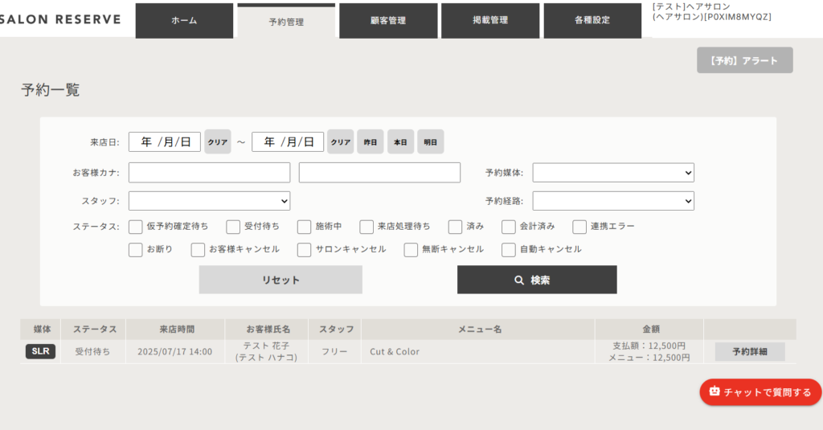The width and height of the screenshot is (823, 430).
Task: Open the chat question button
Action: click(760, 391)
